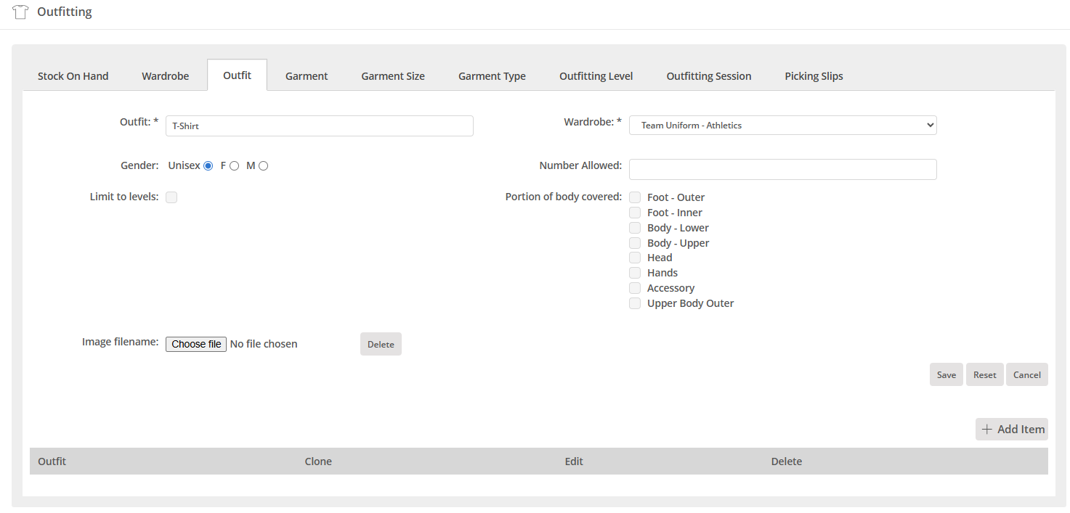Screen dimensions: 1070x513
Task: Click the plus icon on Add Item
Action: click(x=986, y=430)
